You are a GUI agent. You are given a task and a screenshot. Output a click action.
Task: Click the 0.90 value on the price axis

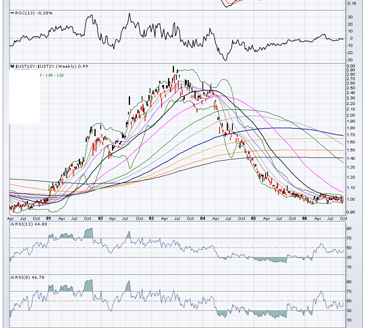tap(351, 212)
